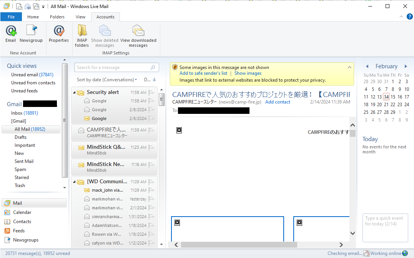Screen dimensions: 414x258
Task: Click Working online status icon
Action: [x=405, y=253]
